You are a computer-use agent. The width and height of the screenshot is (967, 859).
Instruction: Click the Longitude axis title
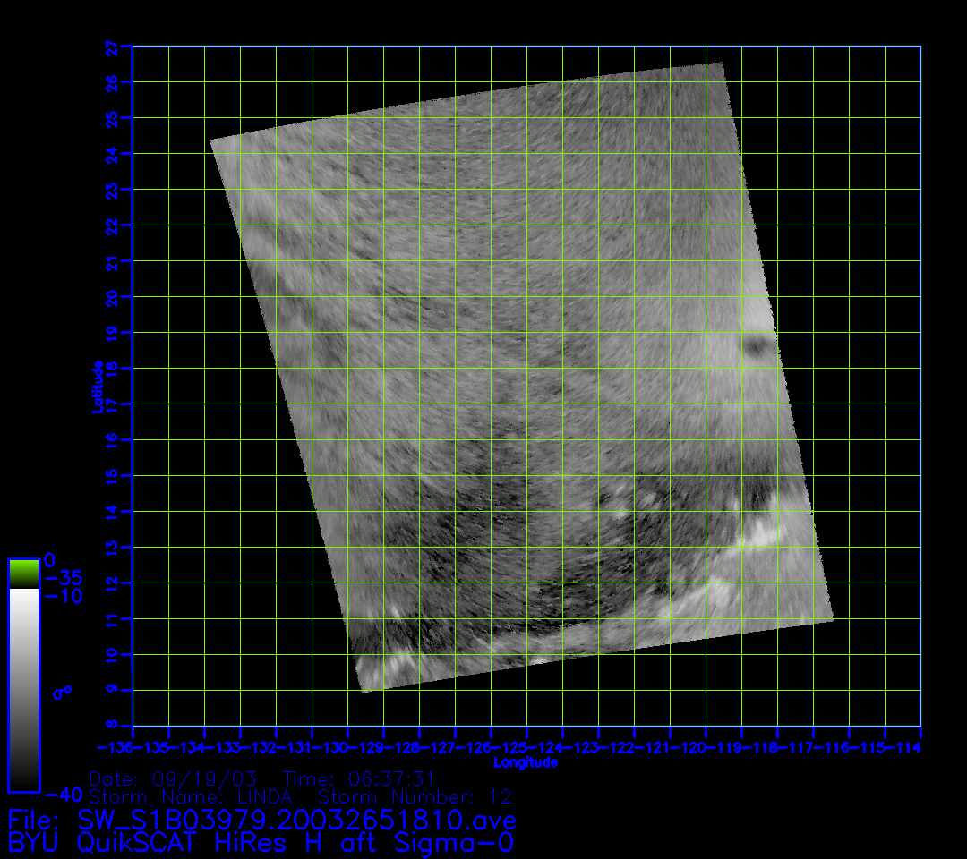(526, 762)
